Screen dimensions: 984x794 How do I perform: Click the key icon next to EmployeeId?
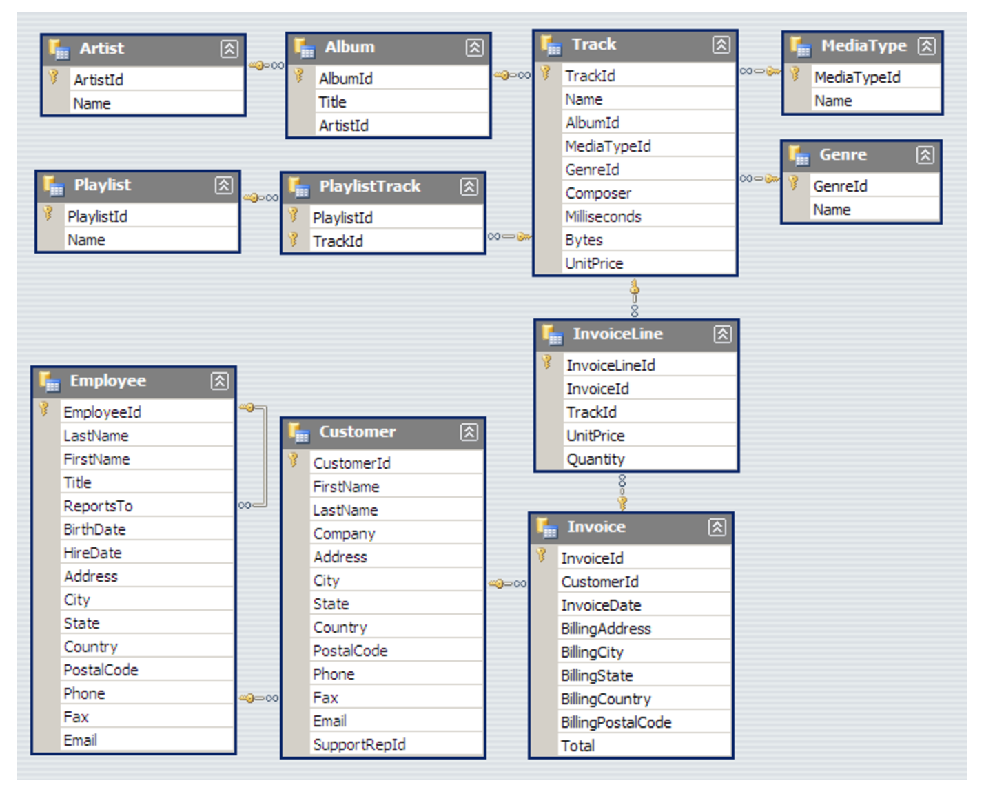tap(44, 409)
